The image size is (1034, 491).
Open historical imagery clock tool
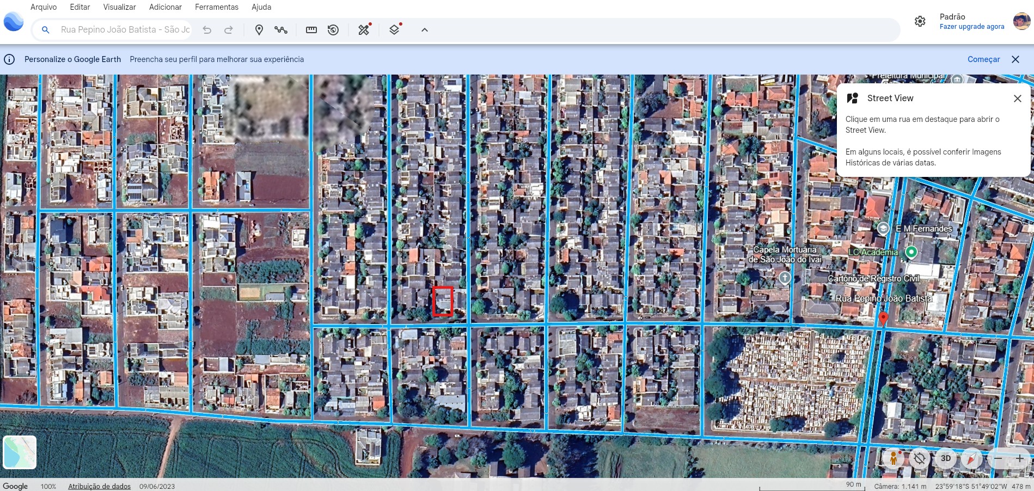(x=333, y=30)
